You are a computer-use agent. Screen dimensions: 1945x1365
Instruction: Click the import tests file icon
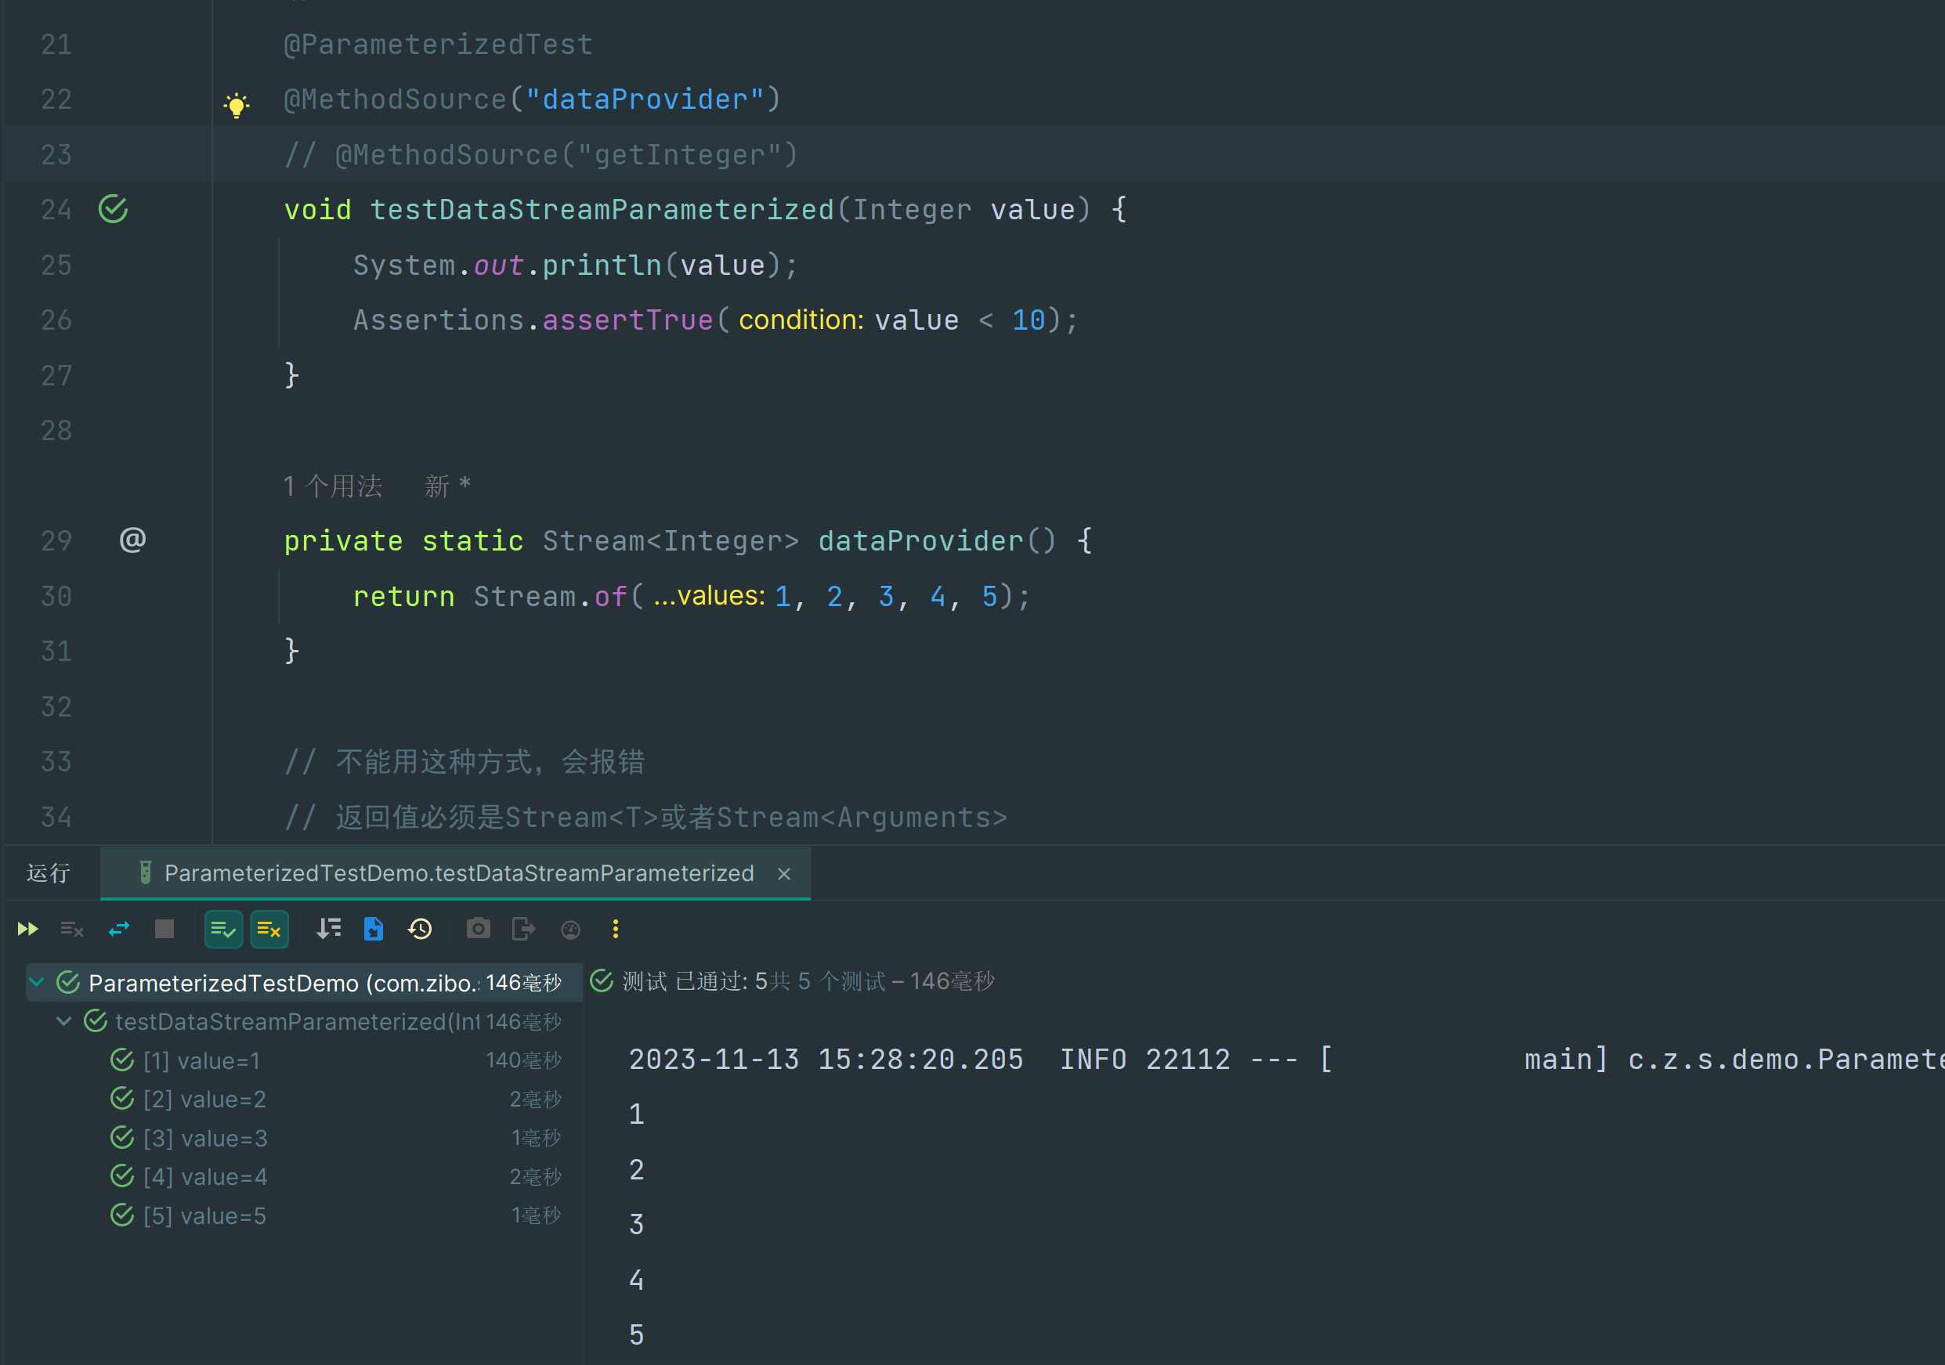(x=374, y=930)
